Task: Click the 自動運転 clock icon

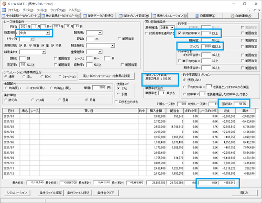Action: 232,16
